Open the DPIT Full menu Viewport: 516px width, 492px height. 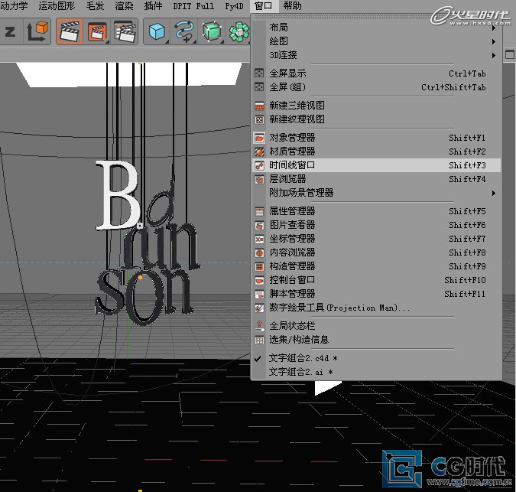point(193,6)
